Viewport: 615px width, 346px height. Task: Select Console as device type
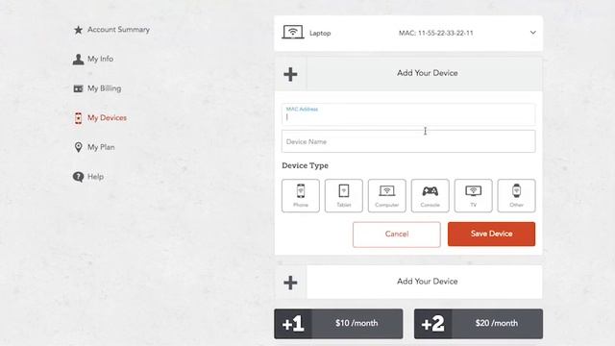(x=430, y=196)
